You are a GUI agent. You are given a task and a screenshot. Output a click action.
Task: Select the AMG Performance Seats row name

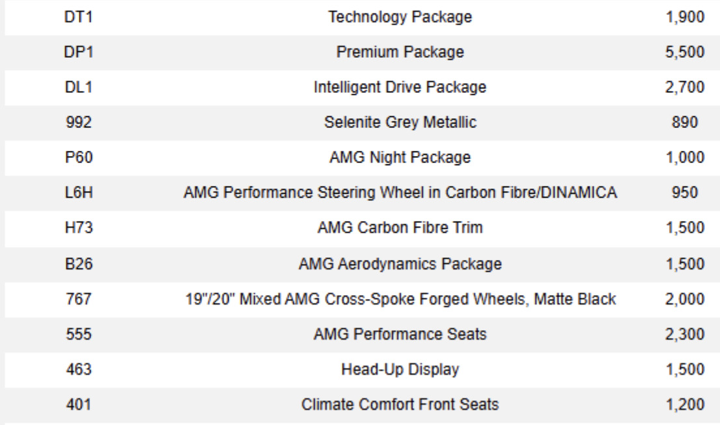[x=400, y=335]
